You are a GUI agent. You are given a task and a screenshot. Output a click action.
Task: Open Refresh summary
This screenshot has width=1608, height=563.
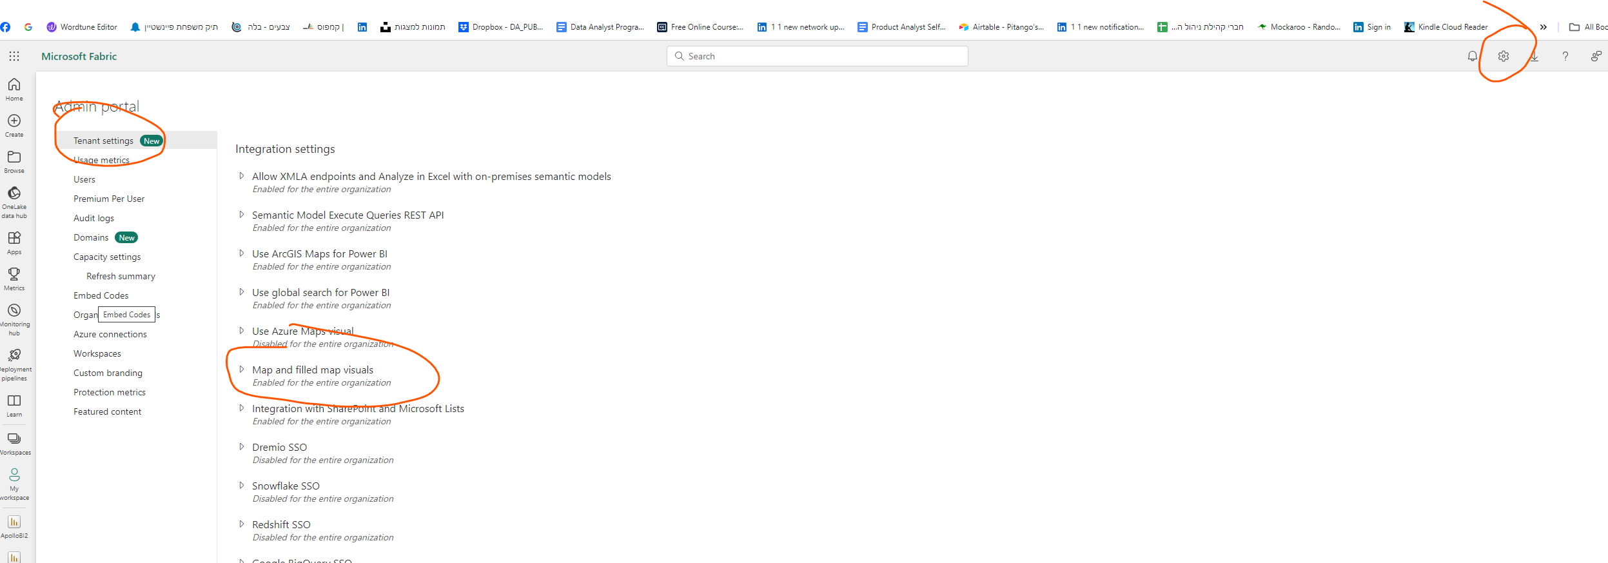coord(121,276)
